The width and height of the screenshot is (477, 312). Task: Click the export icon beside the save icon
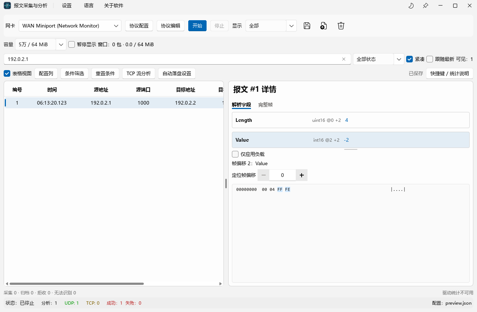click(x=323, y=26)
